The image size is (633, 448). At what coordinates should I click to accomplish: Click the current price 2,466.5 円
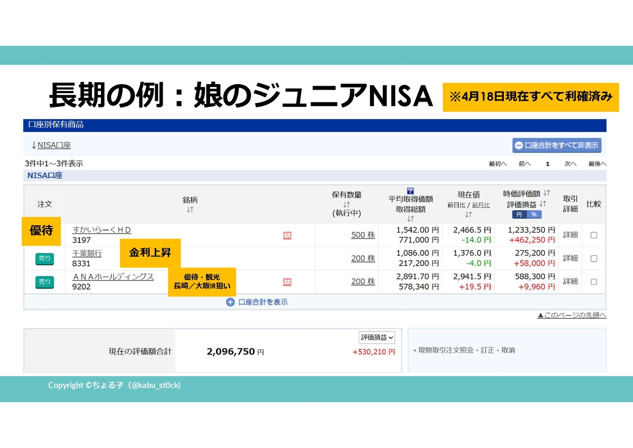pyautogui.click(x=472, y=230)
